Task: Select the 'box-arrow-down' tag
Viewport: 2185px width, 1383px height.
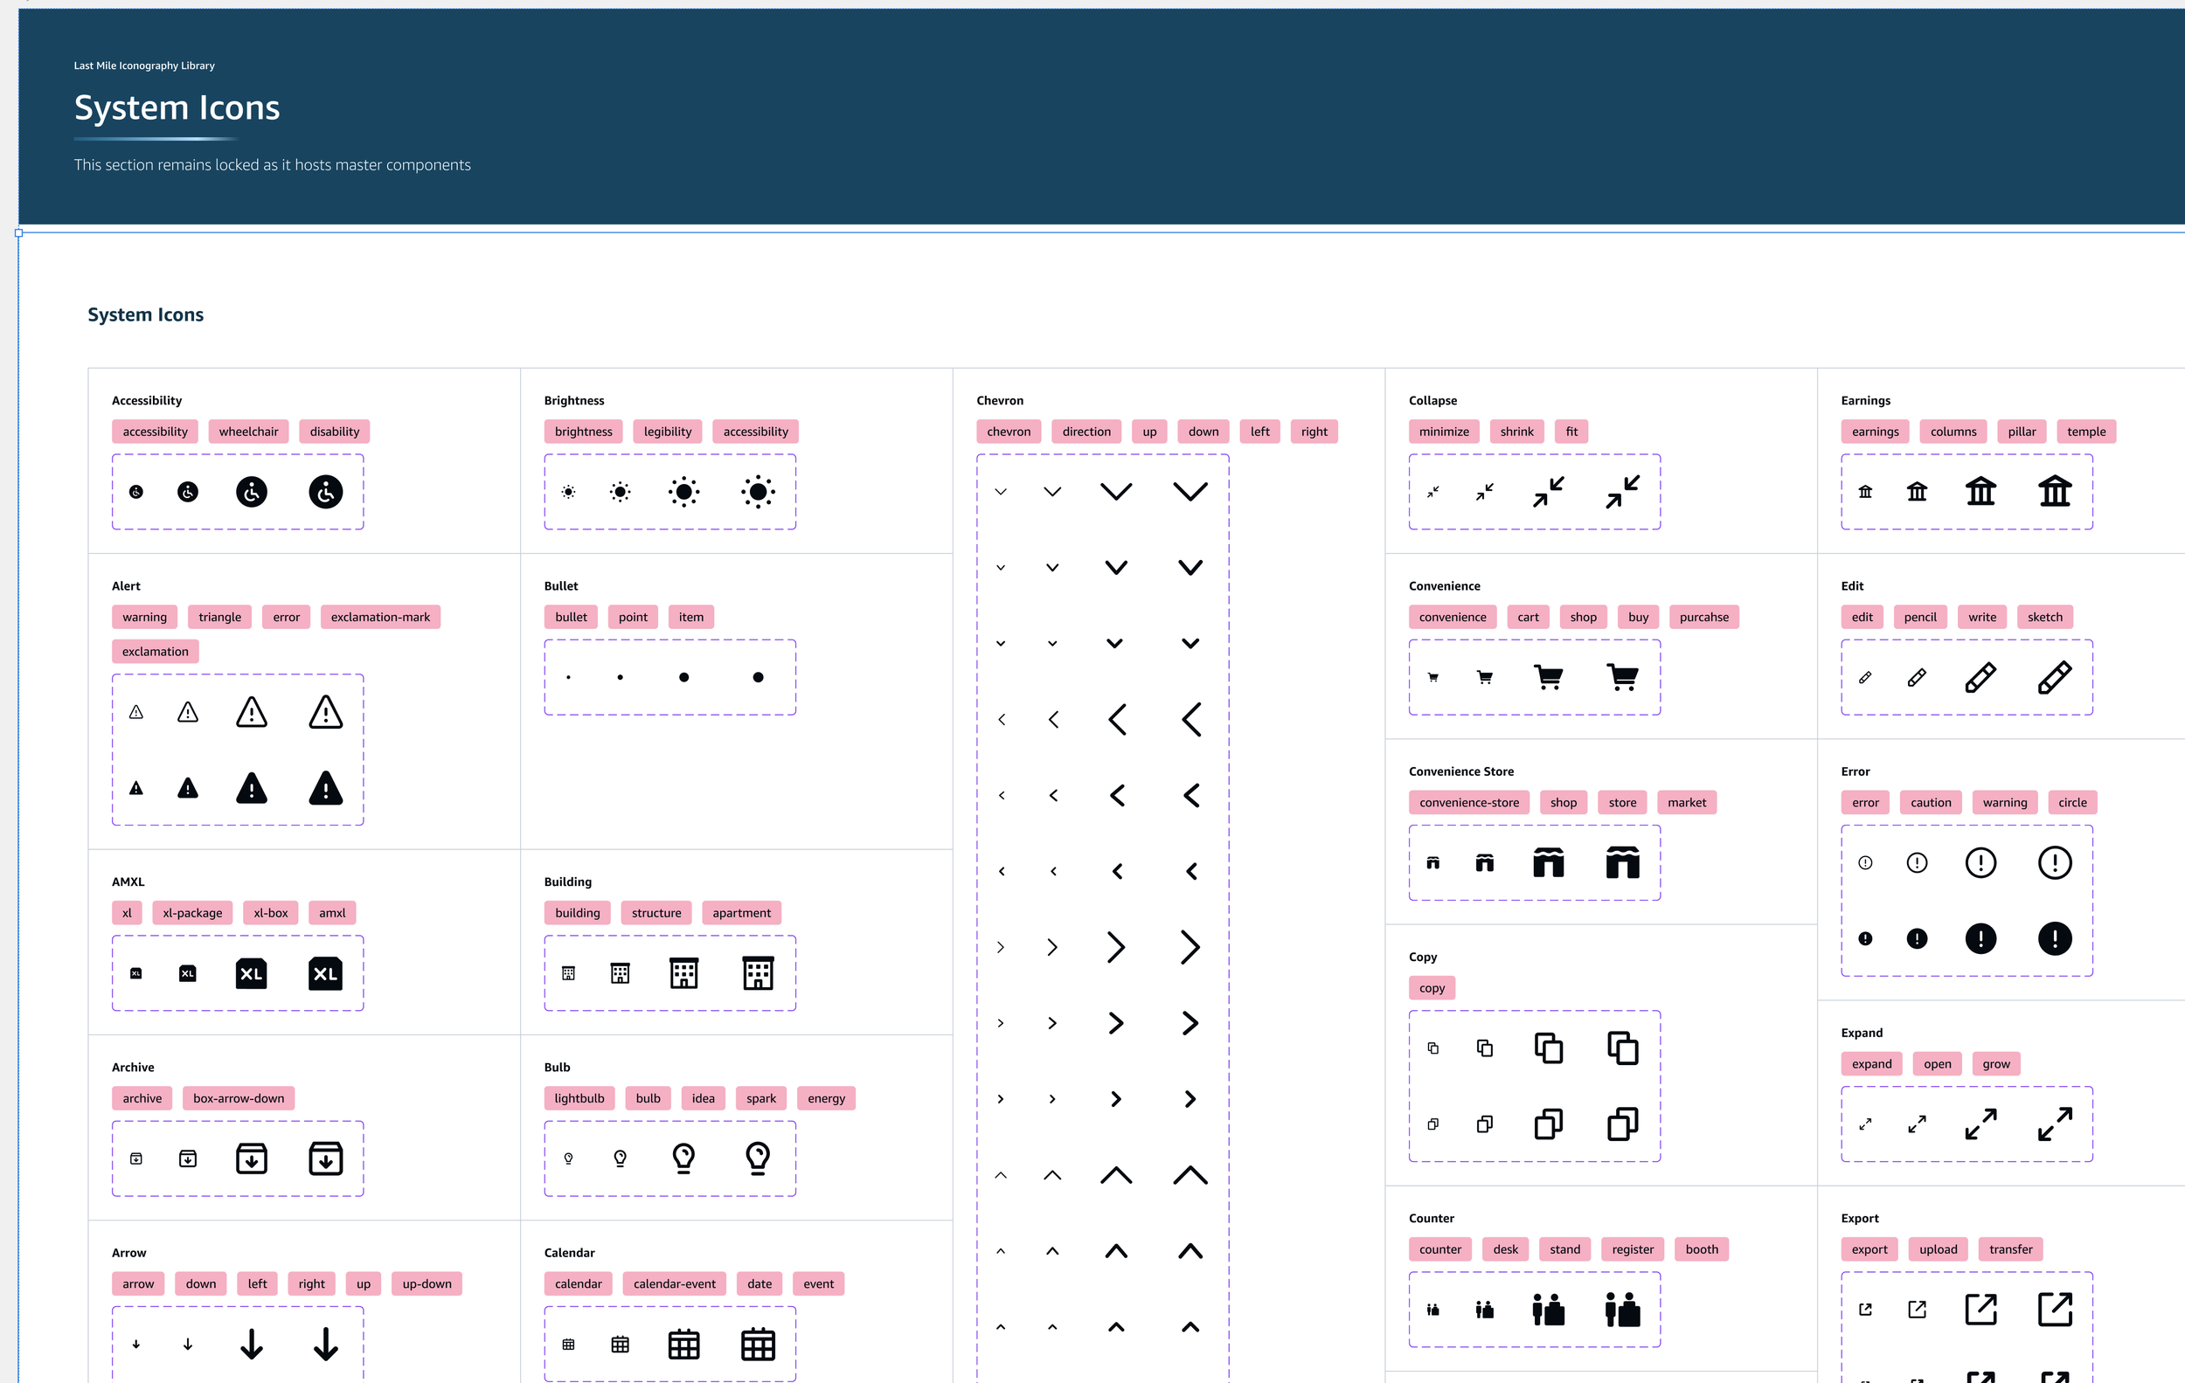Action: pos(239,1098)
